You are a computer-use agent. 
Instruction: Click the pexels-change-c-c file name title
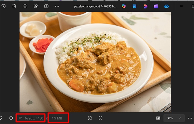(x=95, y=6)
